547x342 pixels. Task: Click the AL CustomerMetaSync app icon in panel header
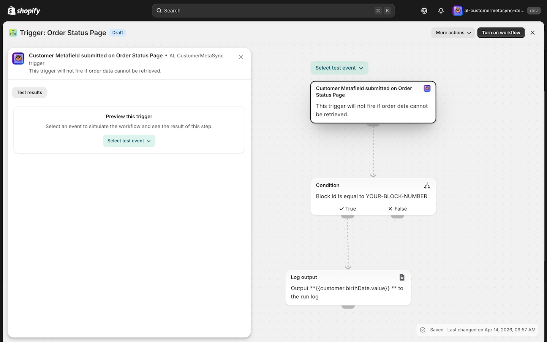coord(18,59)
